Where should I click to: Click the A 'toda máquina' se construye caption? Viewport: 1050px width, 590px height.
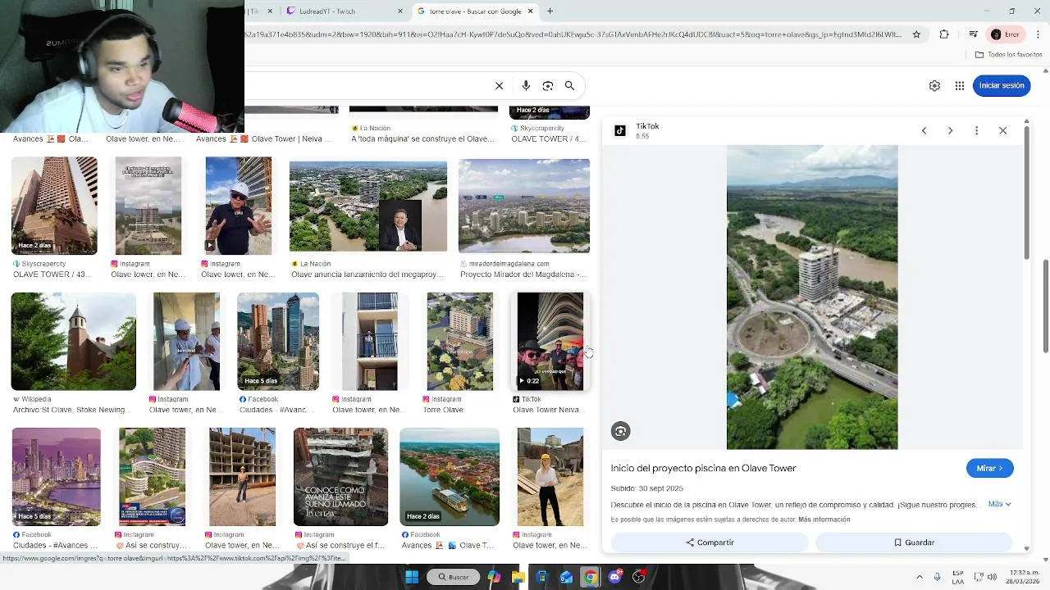coord(422,139)
